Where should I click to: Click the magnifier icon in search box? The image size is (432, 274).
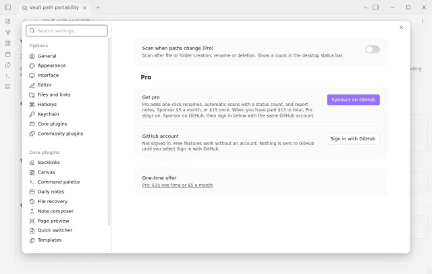(32, 30)
